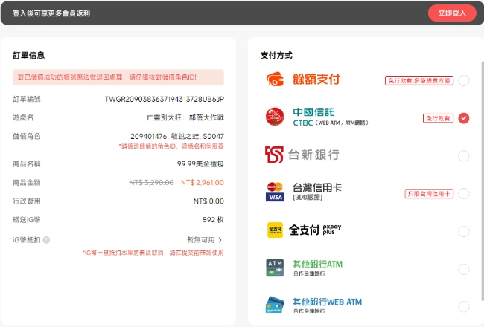Click the Mastercard VISA card icon
Screen dimensions: 484x327
pyautogui.click(x=275, y=192)
